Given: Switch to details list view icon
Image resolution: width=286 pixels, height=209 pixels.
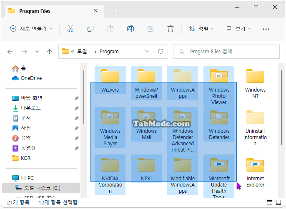Looking at the screenshot, I should click(x=269, y=202).
